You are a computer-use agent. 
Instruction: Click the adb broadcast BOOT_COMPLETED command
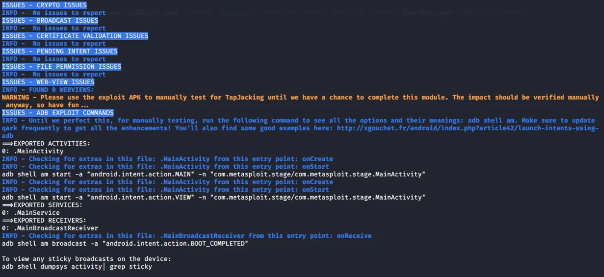coord(125,244)
